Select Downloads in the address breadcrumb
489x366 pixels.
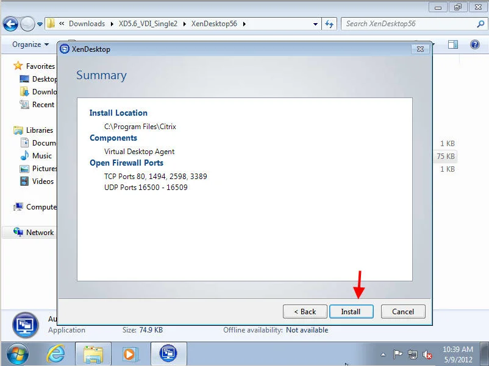coord(87,24)
